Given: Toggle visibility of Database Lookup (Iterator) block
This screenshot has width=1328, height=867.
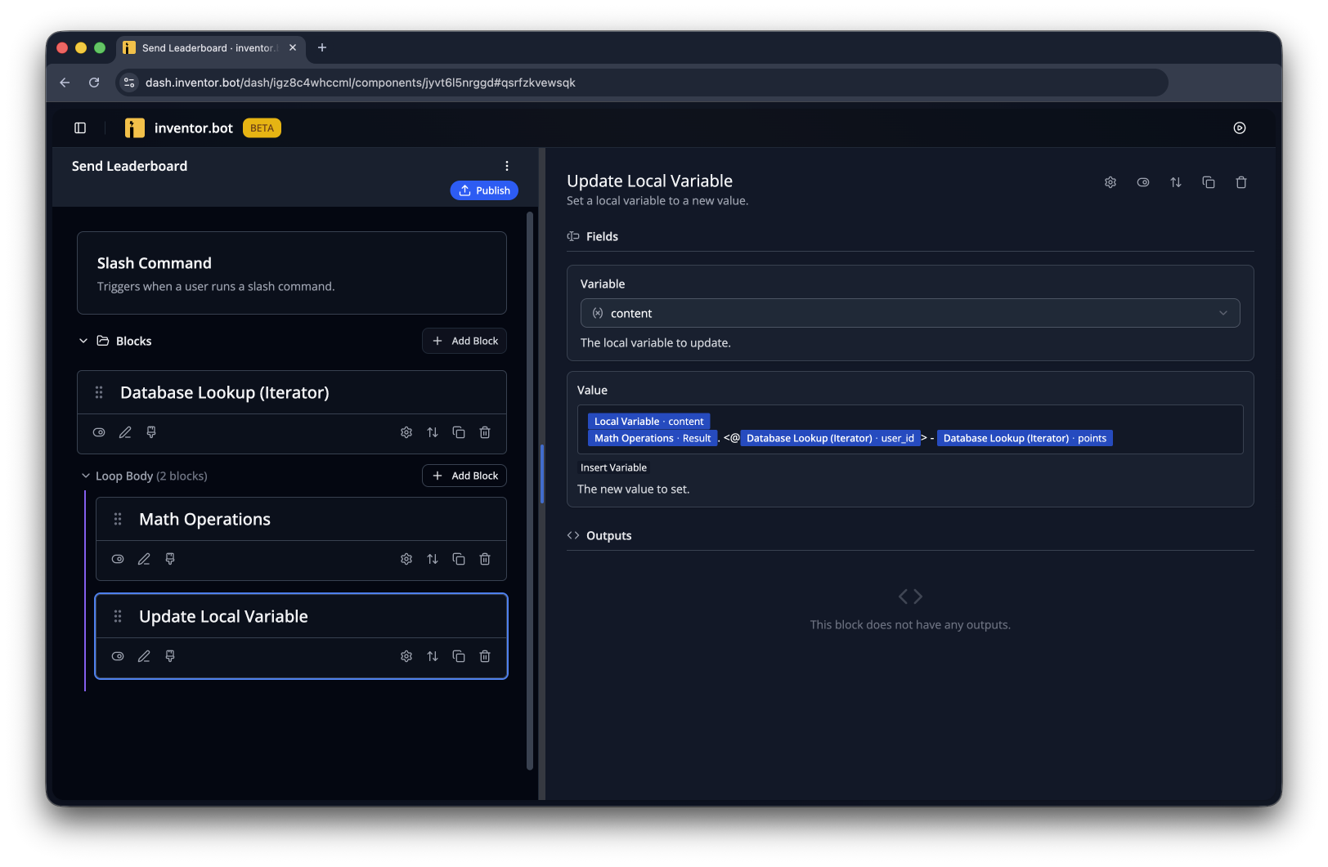Looking at the screenshot, I should click(x=99, y=432).
